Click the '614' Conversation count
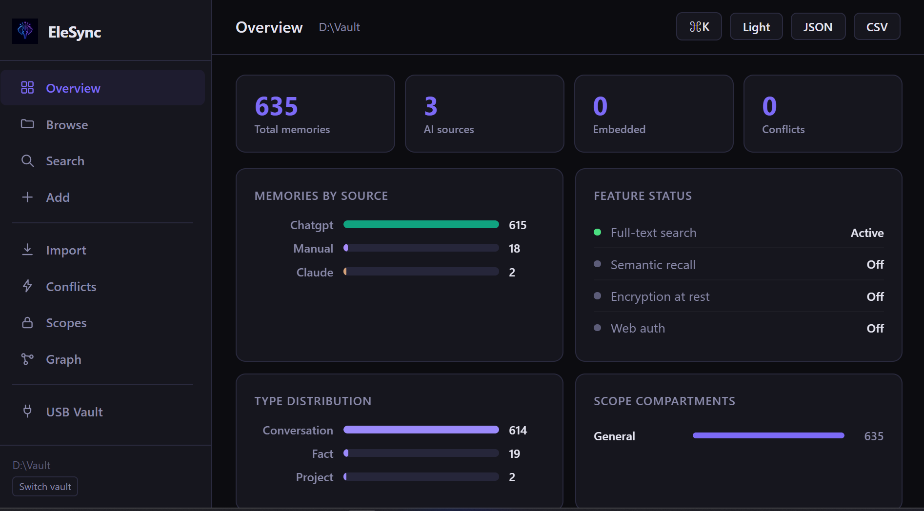Screen dimensions: 924x511 [518, 431]
